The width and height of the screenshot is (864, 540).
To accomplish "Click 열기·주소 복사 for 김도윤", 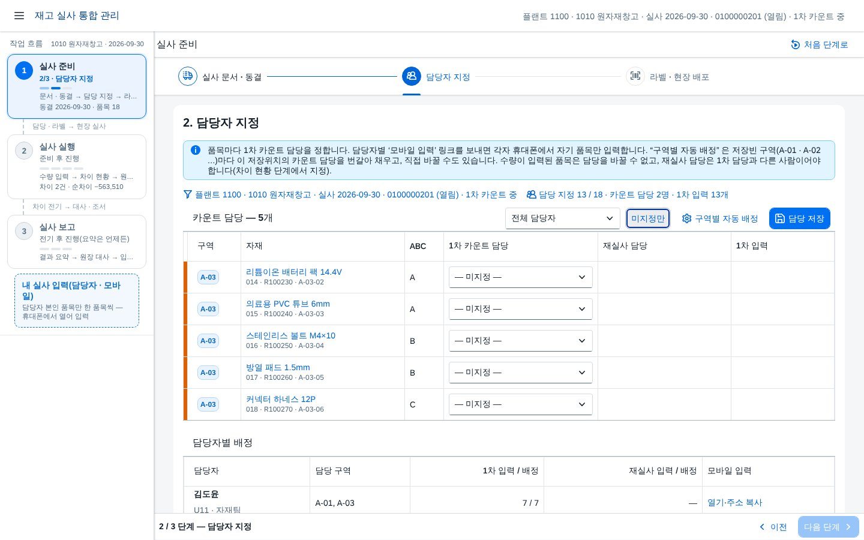I will tap(735, 503).
